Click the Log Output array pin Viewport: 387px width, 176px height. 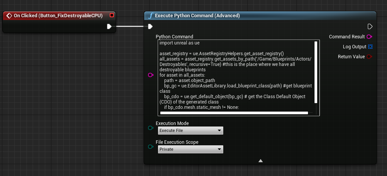tap(370, 47)
